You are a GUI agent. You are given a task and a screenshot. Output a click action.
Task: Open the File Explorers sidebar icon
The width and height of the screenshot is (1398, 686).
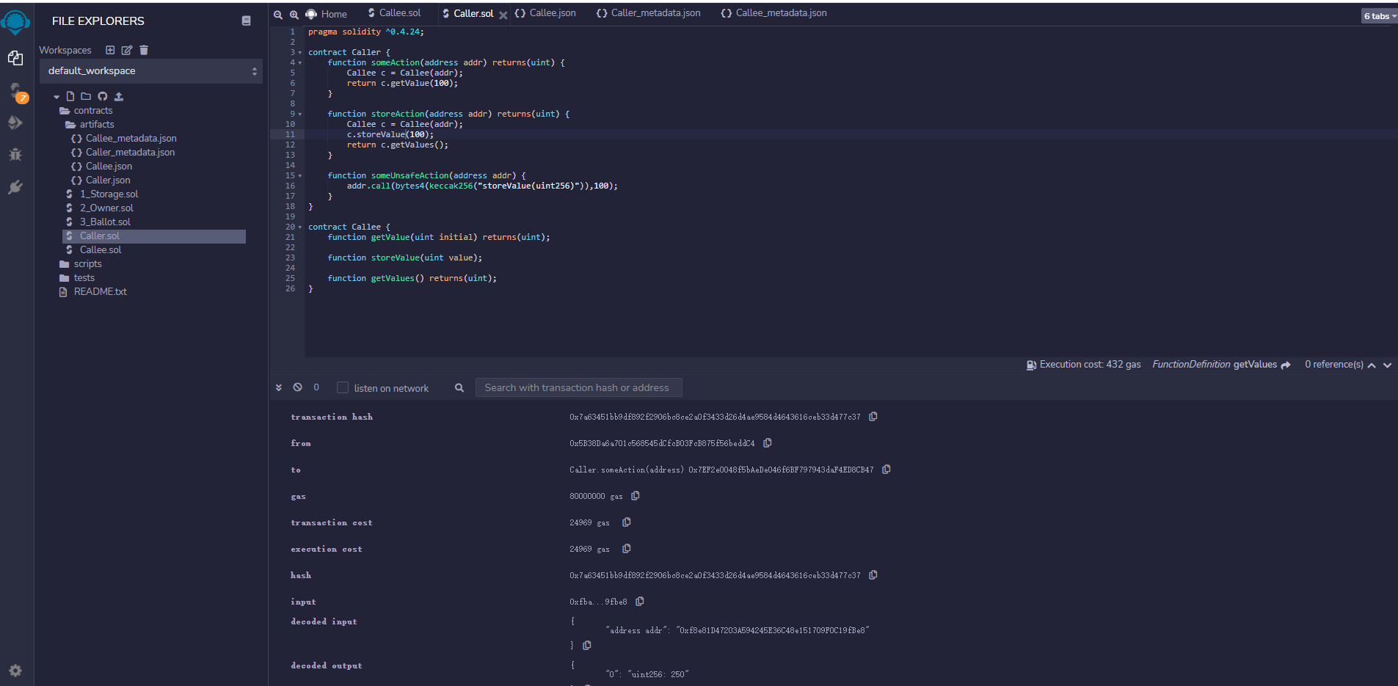click(15, 58)
